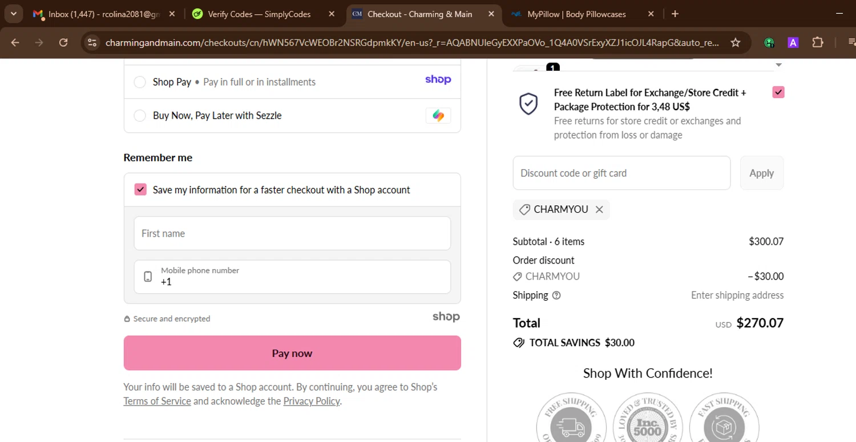Image resolution: width=856 pixels, height=442 pixels.
Task: Reload the checkout page
Action: [63, 43]
